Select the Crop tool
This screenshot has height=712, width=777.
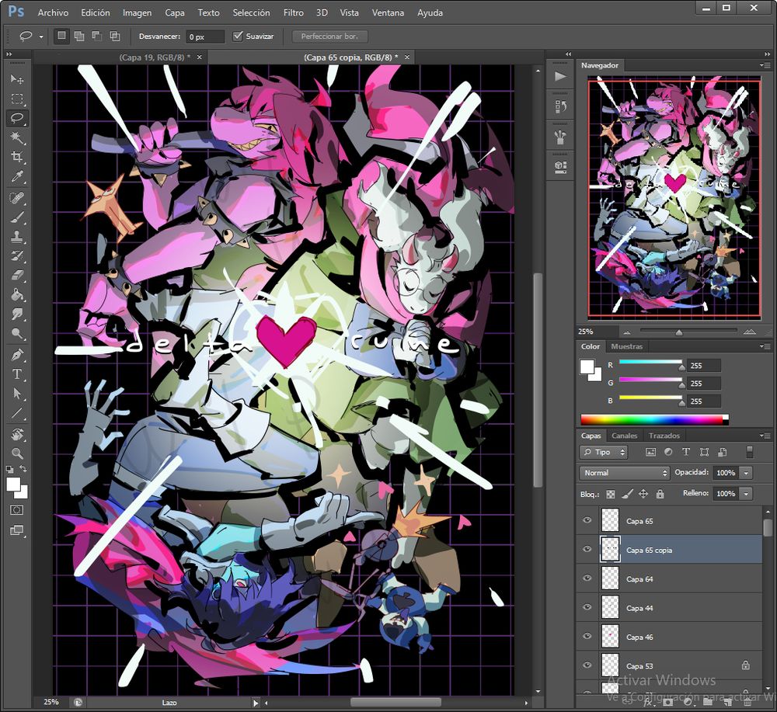17,157
